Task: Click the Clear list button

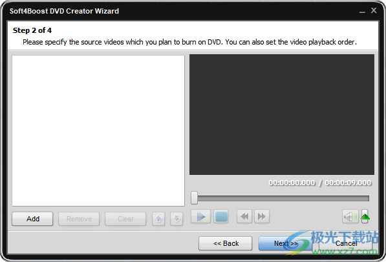Action: (125, 219)
